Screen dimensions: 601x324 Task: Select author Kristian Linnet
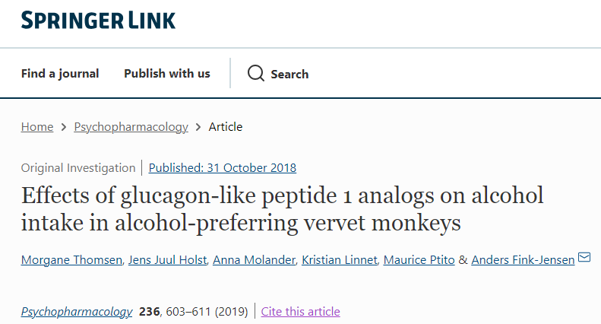coord(338,260)
